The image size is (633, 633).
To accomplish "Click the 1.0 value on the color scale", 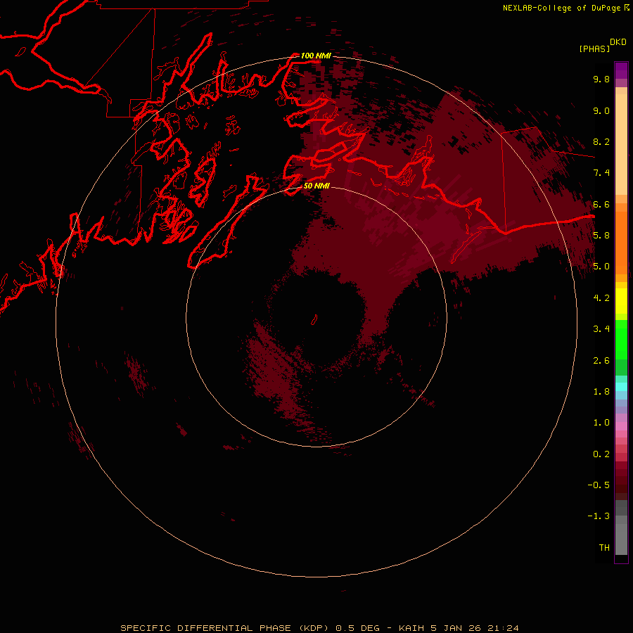I will pyautogui.click(x=601, y=423).
